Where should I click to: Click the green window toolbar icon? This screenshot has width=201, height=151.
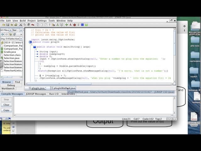coord(86,25)
